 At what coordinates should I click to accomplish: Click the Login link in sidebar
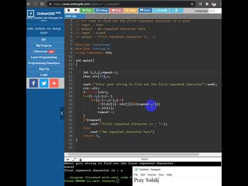44,75
